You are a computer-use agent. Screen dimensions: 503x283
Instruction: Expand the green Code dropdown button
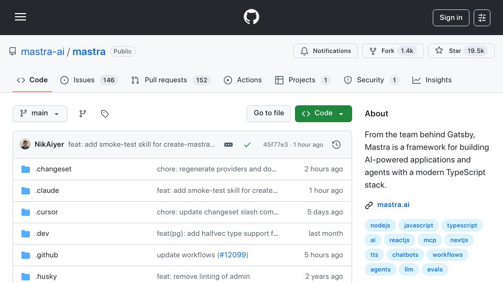[x=323, y=114]
